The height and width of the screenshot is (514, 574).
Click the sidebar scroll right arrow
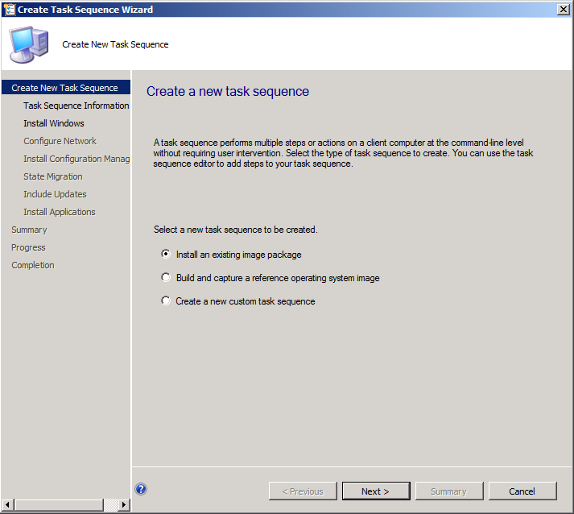(124, 505)
